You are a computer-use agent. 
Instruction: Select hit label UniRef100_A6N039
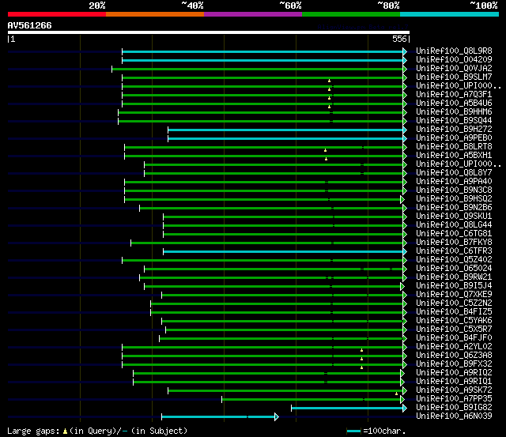454,416
